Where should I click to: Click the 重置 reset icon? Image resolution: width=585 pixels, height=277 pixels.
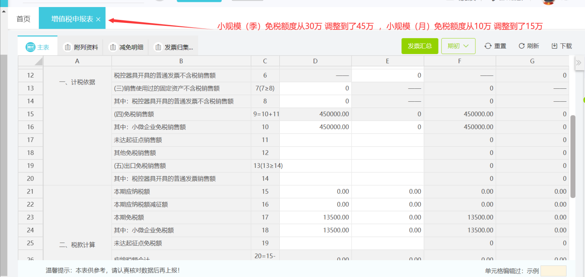click(x=488, y=46)
